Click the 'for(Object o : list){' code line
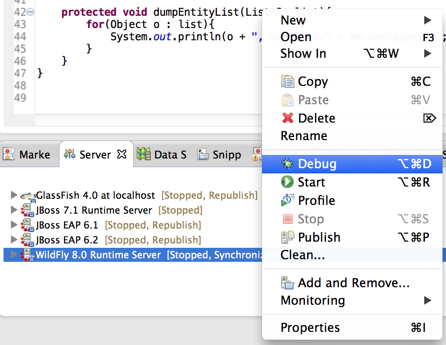Viewport: 446px width, 345px height. (x=150, y=25)
